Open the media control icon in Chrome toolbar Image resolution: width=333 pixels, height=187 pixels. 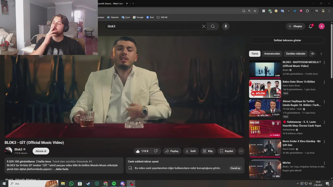coord(317,11)
